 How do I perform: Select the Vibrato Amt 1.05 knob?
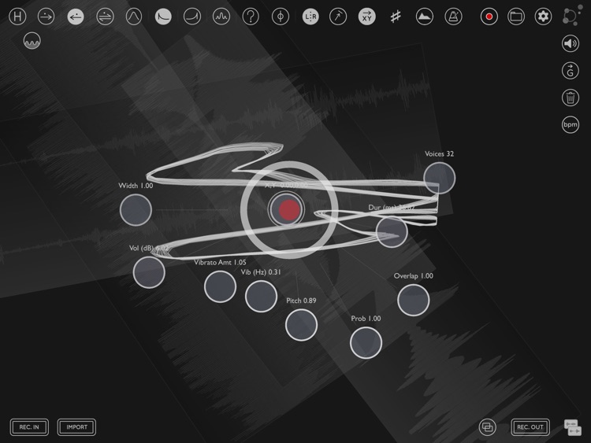pos(220,286)
